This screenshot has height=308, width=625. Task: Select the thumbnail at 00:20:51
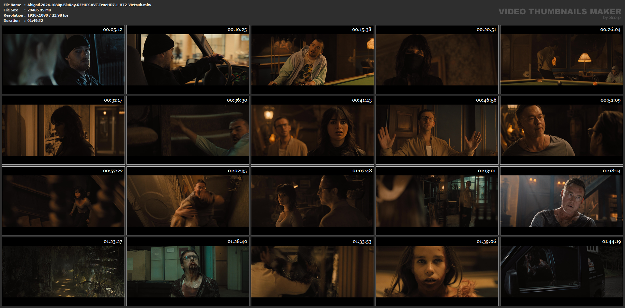[x=437, y=60]
